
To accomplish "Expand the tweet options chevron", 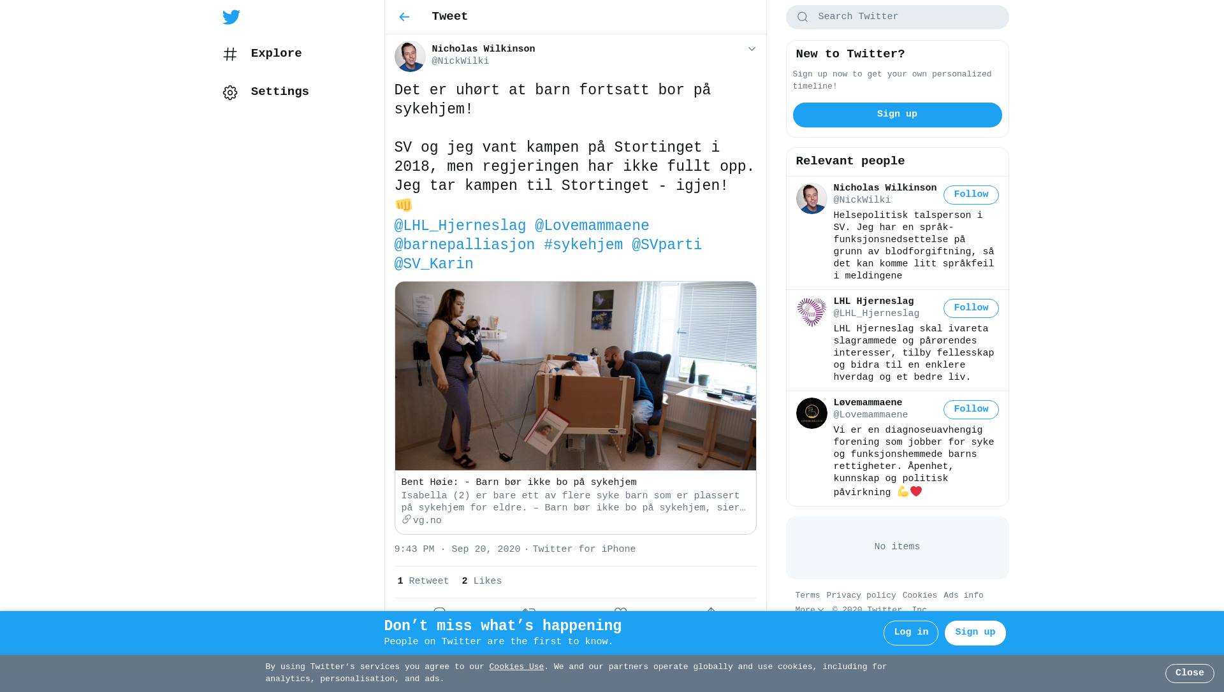I will click(x=752, y=49).
